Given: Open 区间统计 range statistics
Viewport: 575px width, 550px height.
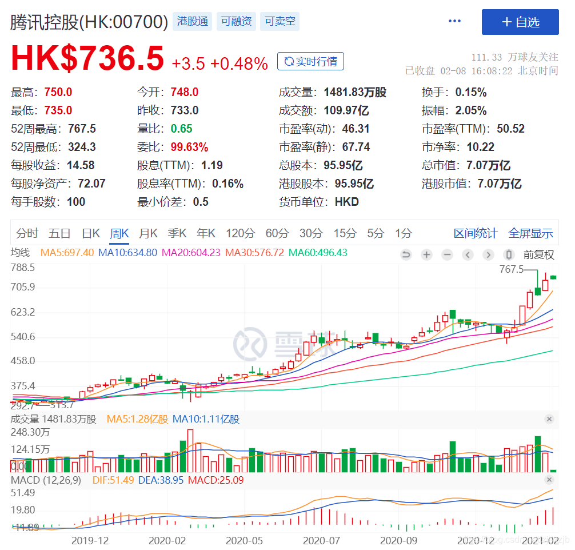Looking at the screenshot, I should pyautogui.click(x=476, y=233).
